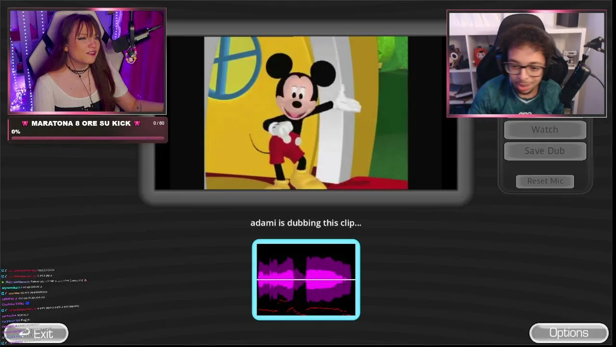616x347 pixels.
Task: Click the "MARATONA 8 ORE SU KICK" title
Action: [x=81, y=123]
